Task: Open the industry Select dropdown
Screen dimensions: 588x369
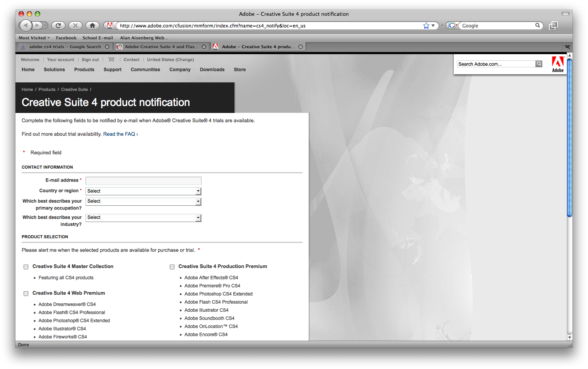Action: [144, 218]
